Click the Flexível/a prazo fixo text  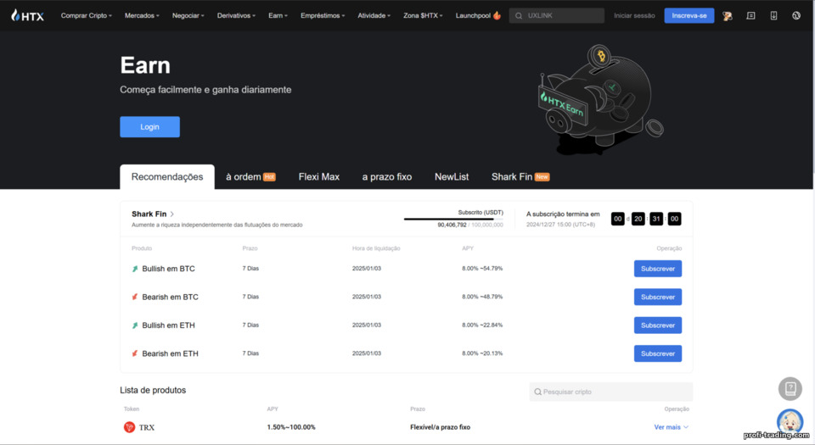coord(440,427)
